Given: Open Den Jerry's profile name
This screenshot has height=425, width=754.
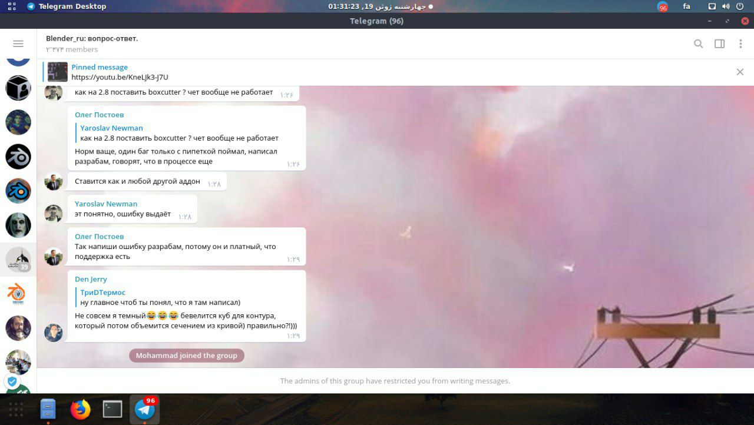Looking at the screenshot, I should [x=91, y=279].
